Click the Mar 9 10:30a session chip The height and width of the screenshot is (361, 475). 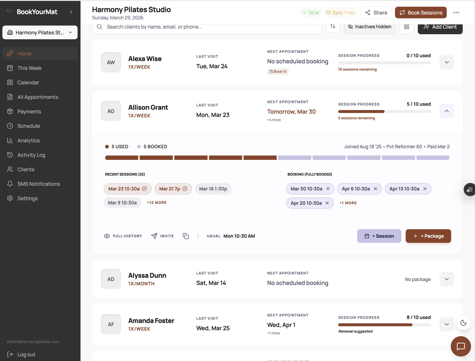[x=122, y=203]
